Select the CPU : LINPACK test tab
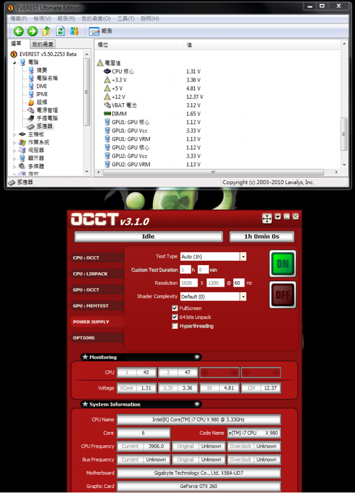Screen dimensions: 355x493 97,274
